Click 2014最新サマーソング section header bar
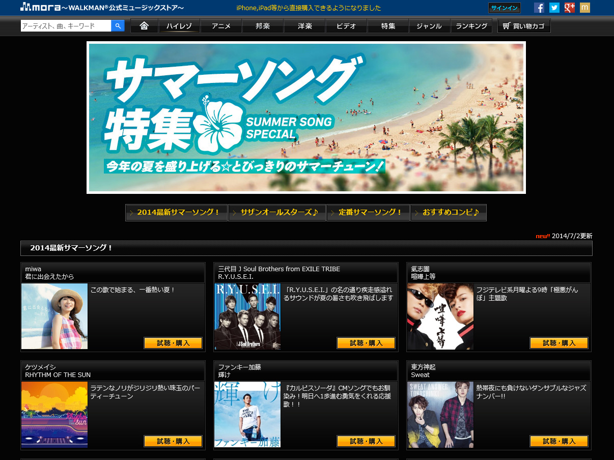The image size is (614, 460). tap(306, 248)
